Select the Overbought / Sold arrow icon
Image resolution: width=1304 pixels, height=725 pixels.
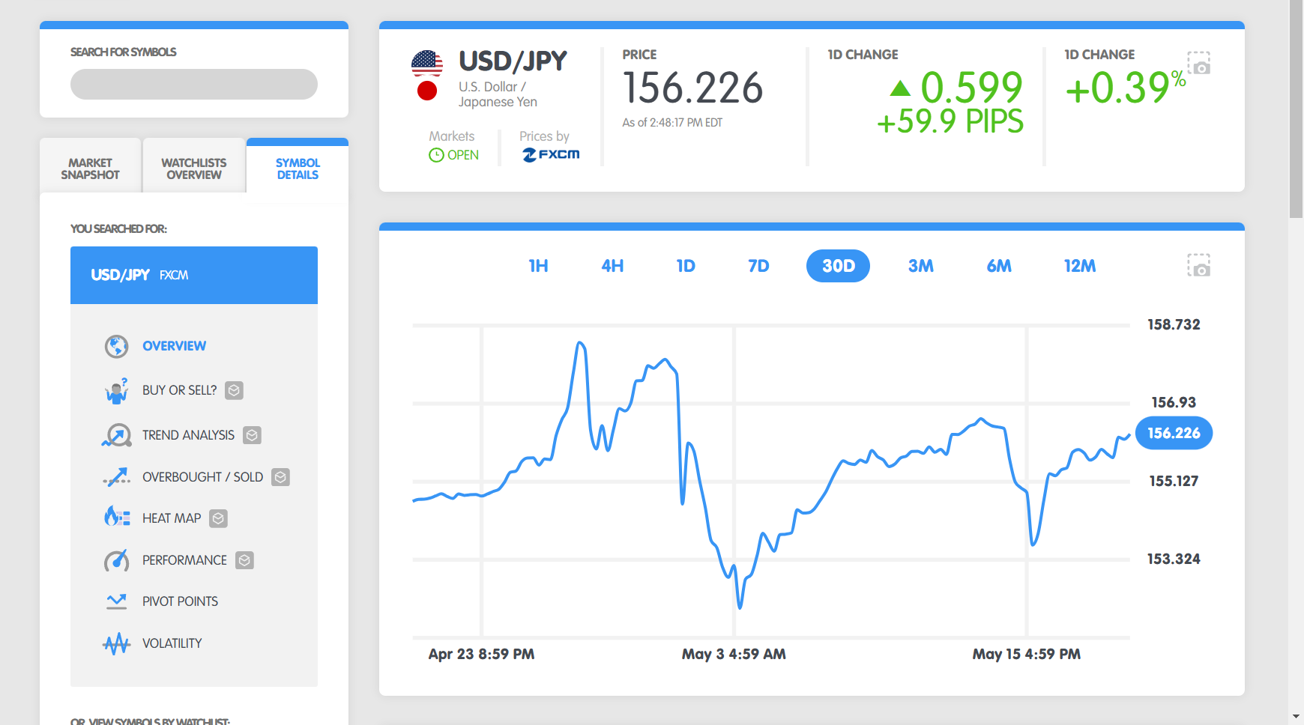coord(116,477)
